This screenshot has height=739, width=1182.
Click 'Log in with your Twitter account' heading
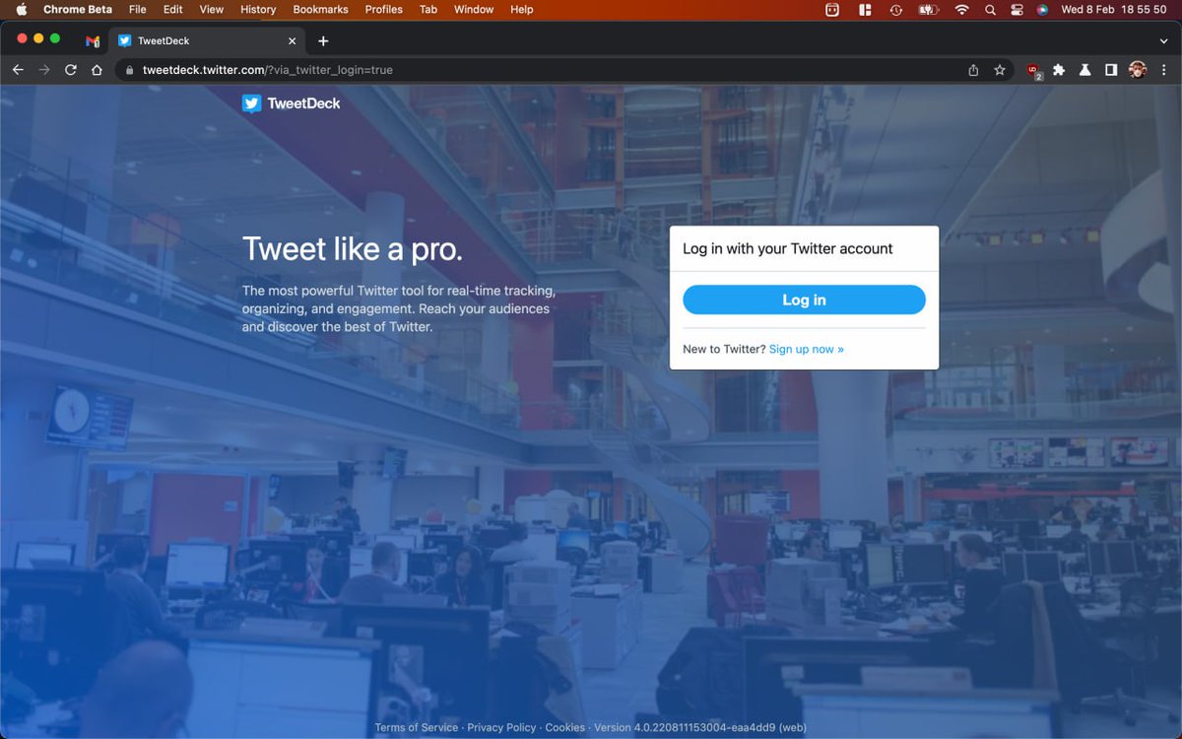tap(788, 248)
